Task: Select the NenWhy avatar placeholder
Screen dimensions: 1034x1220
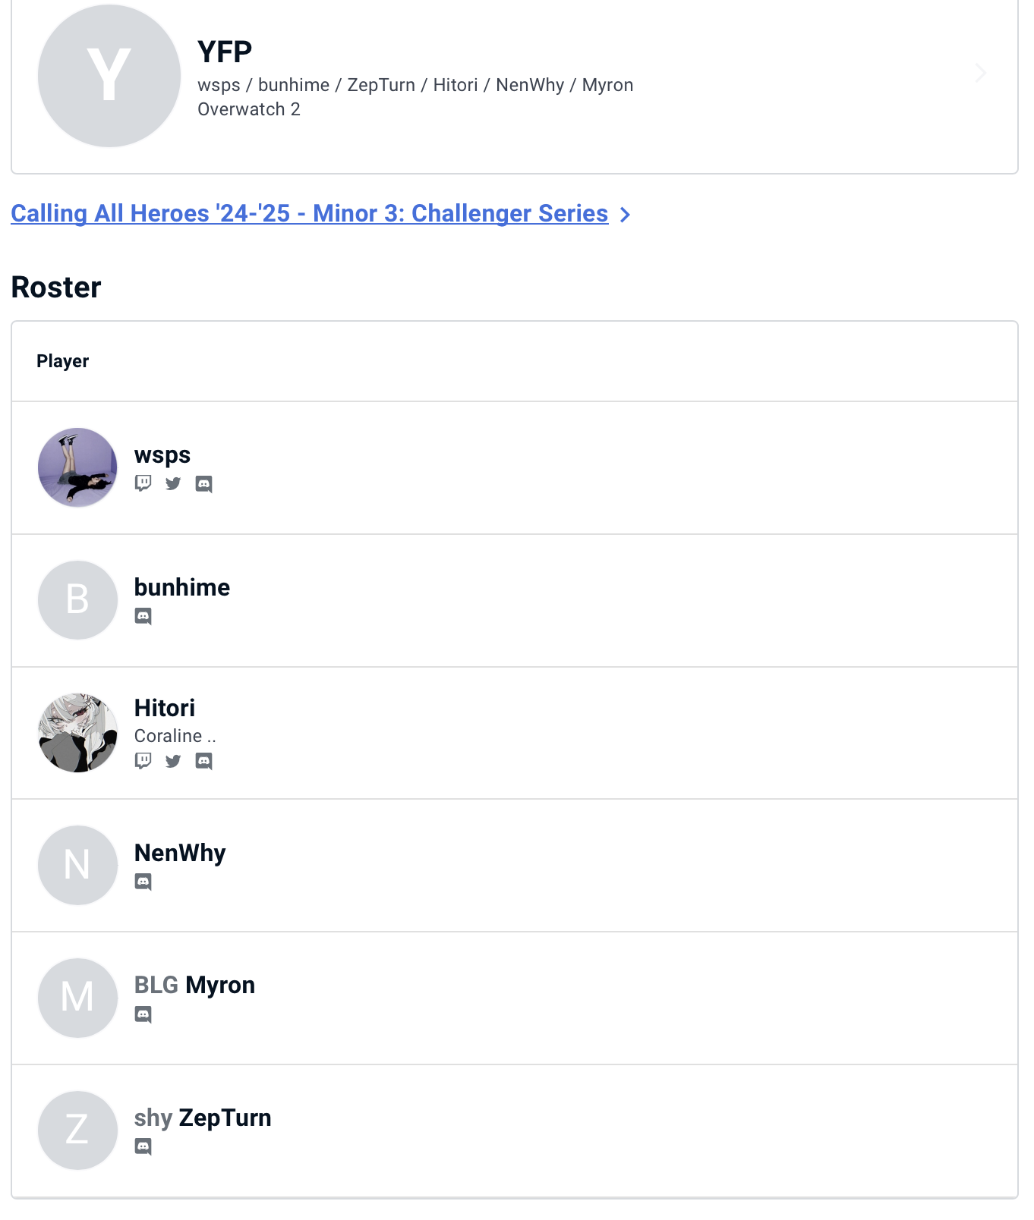Action: coord(77,865)
